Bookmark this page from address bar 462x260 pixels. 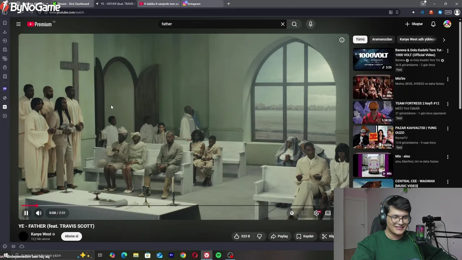397,12
